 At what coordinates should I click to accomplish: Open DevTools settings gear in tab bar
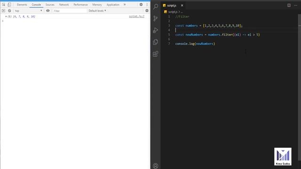(x=141, y=5)
